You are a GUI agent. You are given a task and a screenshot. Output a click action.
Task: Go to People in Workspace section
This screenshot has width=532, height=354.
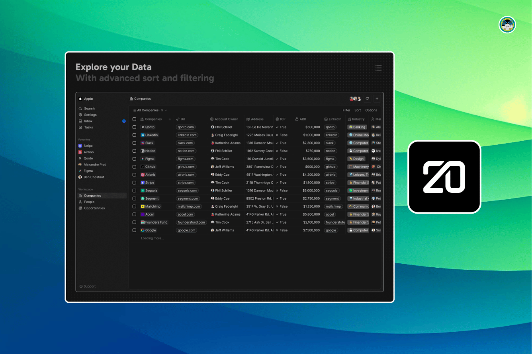[89, 202]
